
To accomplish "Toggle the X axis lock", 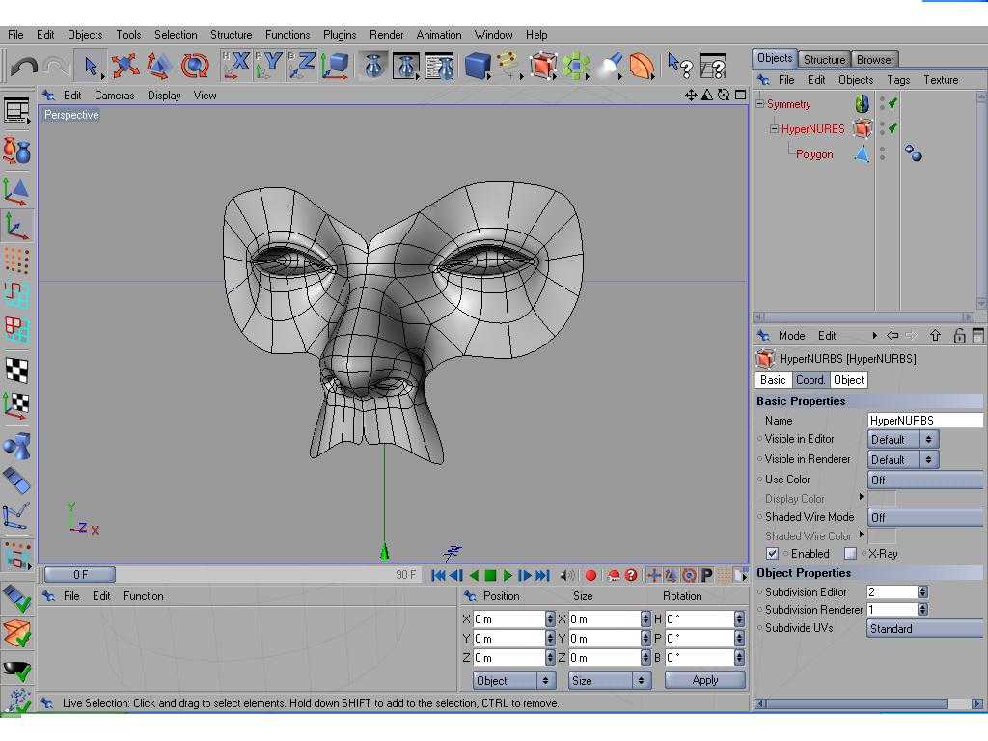I will point(235,66).
